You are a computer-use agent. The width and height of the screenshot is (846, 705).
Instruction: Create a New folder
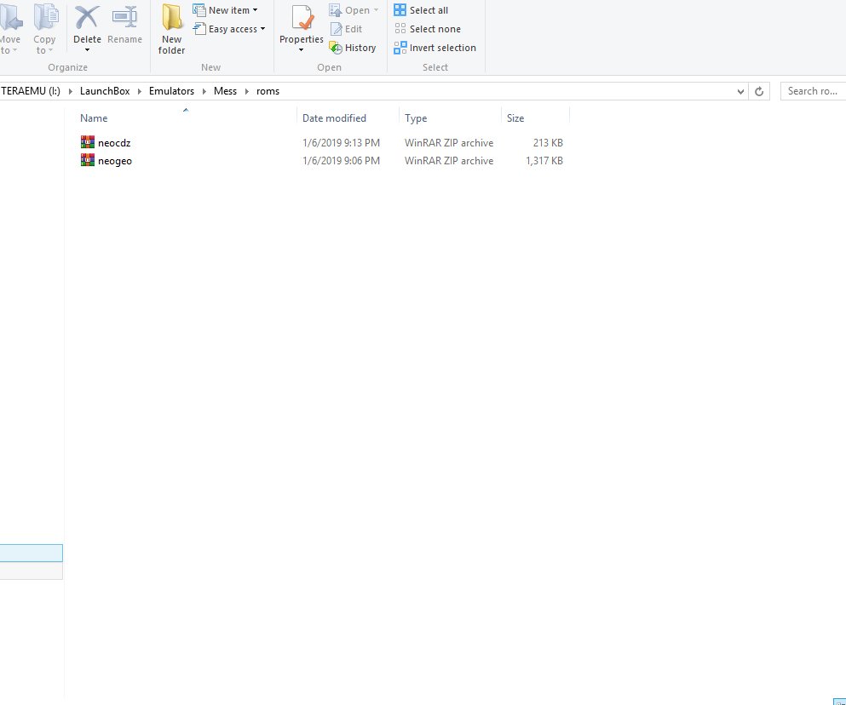pyautogui.click(x=171, y=30)
